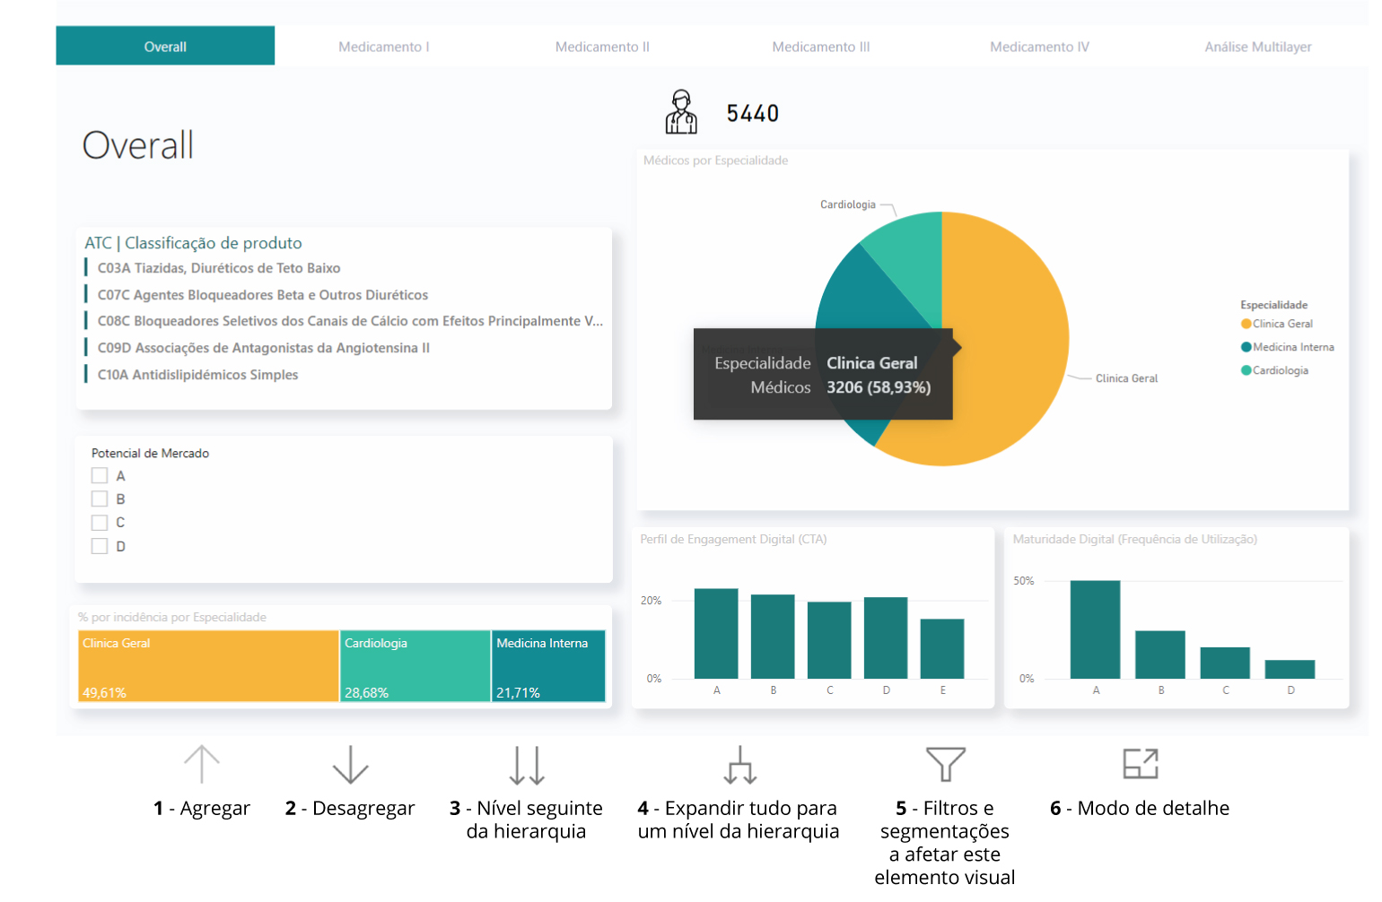
Task: Check the Potencial de Mercado A checkbox
Action: [100, 476]
